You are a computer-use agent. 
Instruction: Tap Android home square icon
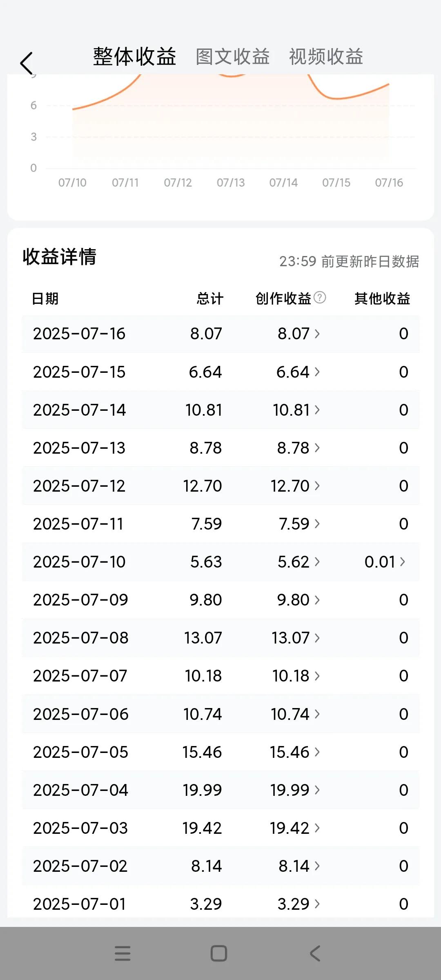pos(219,953)
